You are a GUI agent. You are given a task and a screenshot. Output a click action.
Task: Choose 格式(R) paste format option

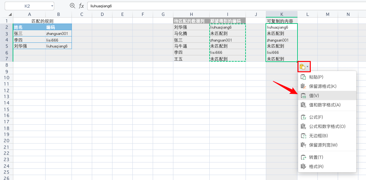pos(316,166)
